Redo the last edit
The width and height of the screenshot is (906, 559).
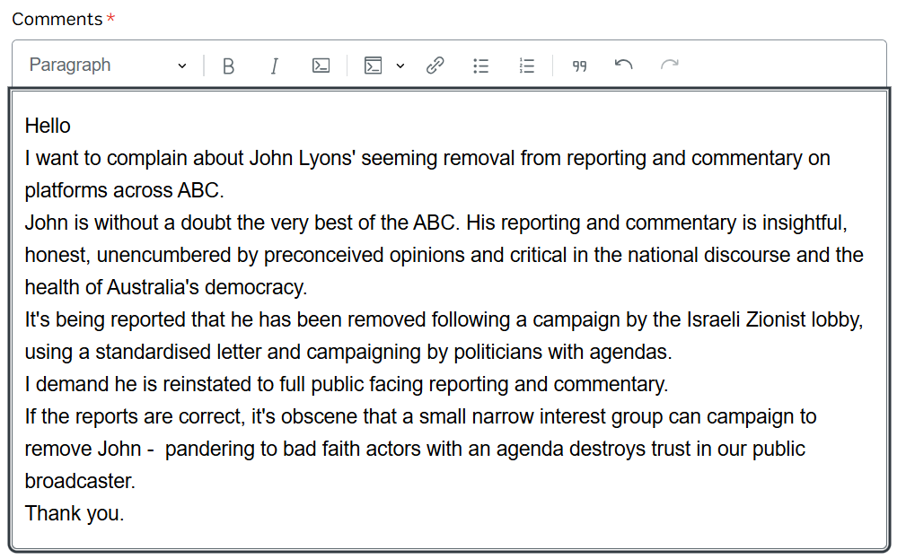tap(669, 66)
